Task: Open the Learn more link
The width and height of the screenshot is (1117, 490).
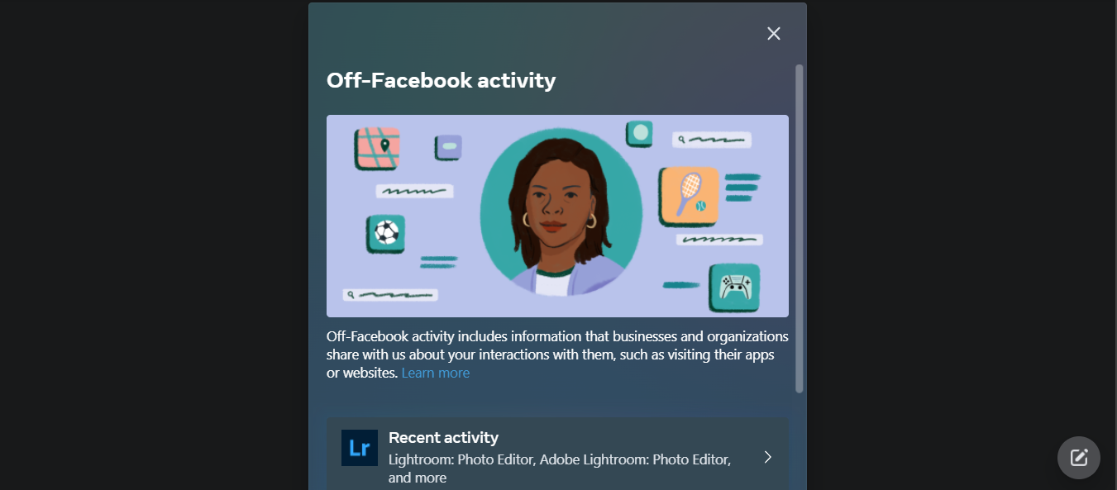Action: tap(436, 373)
